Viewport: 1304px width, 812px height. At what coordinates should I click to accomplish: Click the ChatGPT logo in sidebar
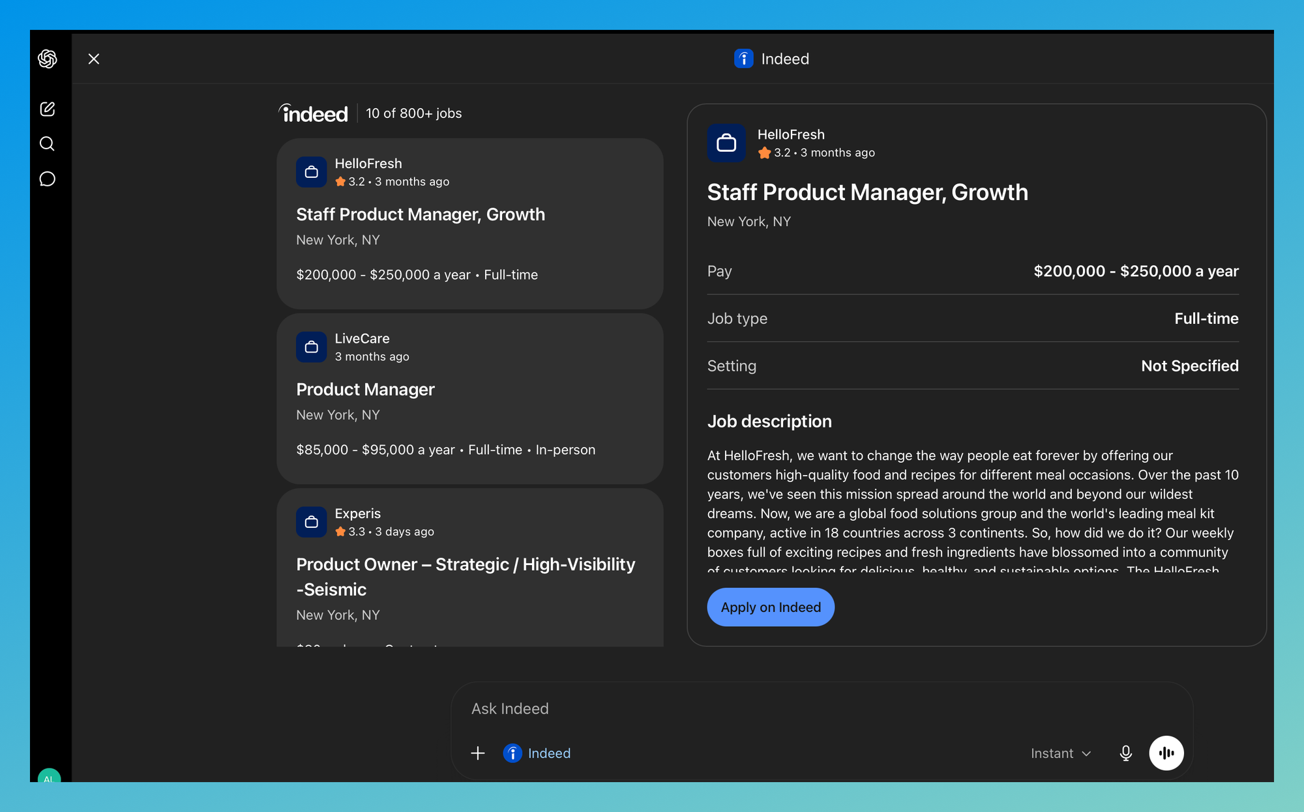click(x=48, y=59)
